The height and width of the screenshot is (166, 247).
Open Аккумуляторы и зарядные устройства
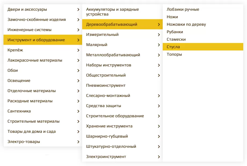(112, 12)
